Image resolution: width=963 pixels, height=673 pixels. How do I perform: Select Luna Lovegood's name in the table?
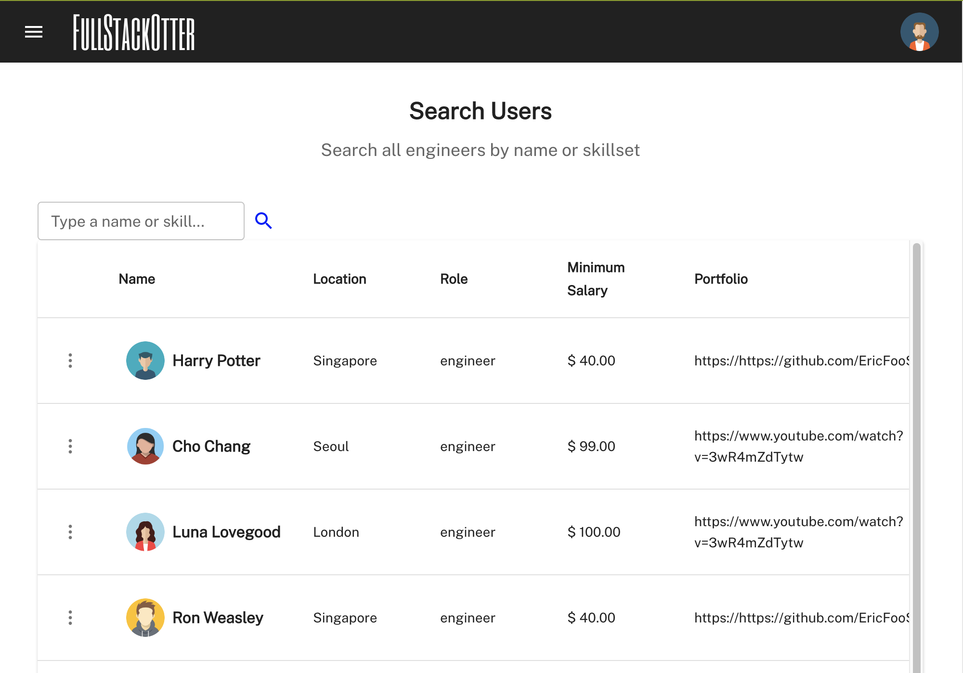coord(227,531)
